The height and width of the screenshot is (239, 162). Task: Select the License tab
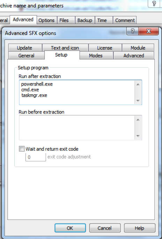105,48
